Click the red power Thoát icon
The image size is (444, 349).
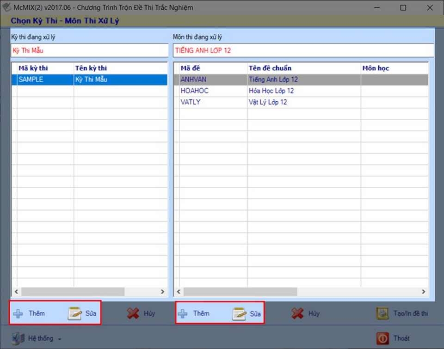click(382, 338)
